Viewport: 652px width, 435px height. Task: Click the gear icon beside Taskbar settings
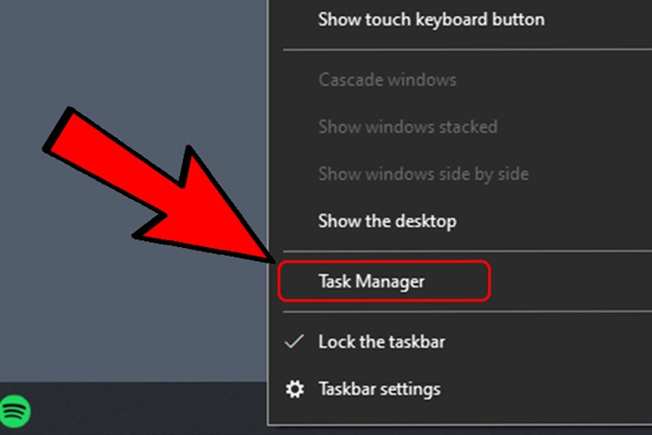(x=296, y=389)
